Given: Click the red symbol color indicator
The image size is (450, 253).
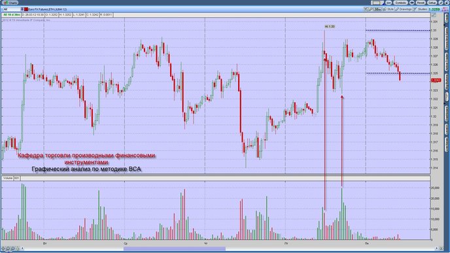Looking at the screenshot, I should click(26, 9).
